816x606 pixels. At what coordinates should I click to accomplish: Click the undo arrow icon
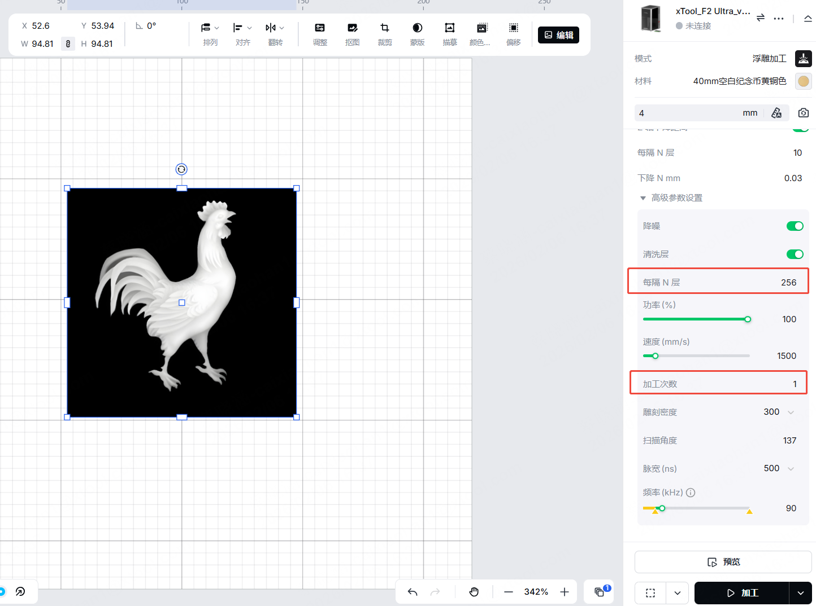coord(413,591)
